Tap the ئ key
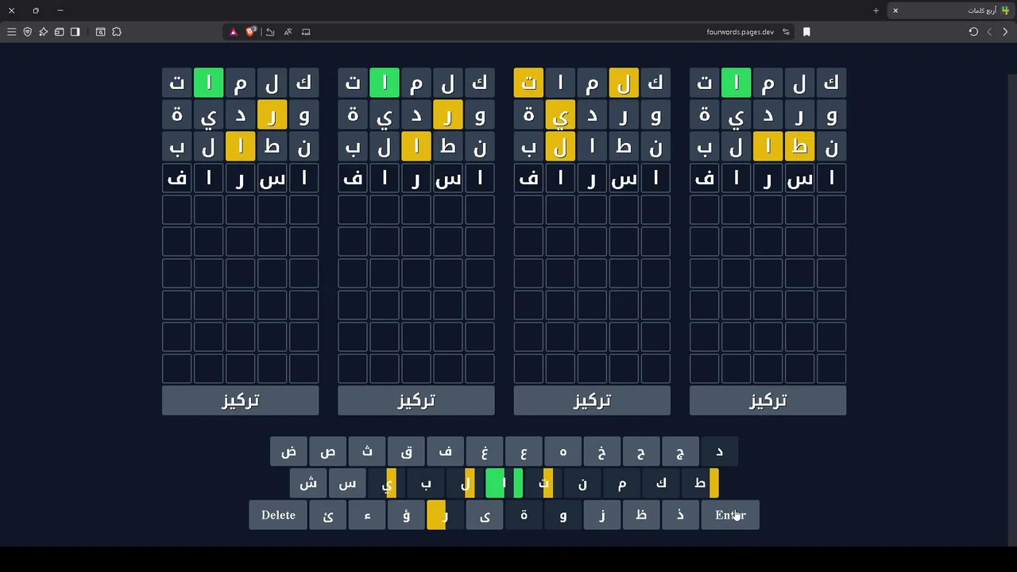The width and height of the screenshot is (1017, 572). (328, 515)
